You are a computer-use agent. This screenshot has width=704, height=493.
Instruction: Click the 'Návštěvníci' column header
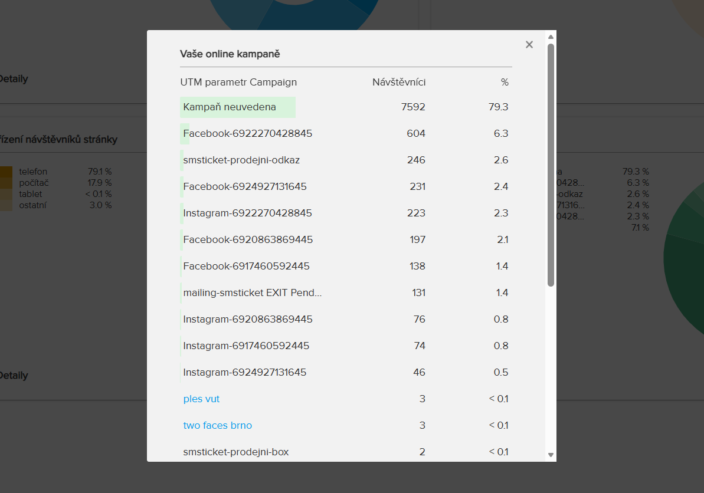pos(399,83)
